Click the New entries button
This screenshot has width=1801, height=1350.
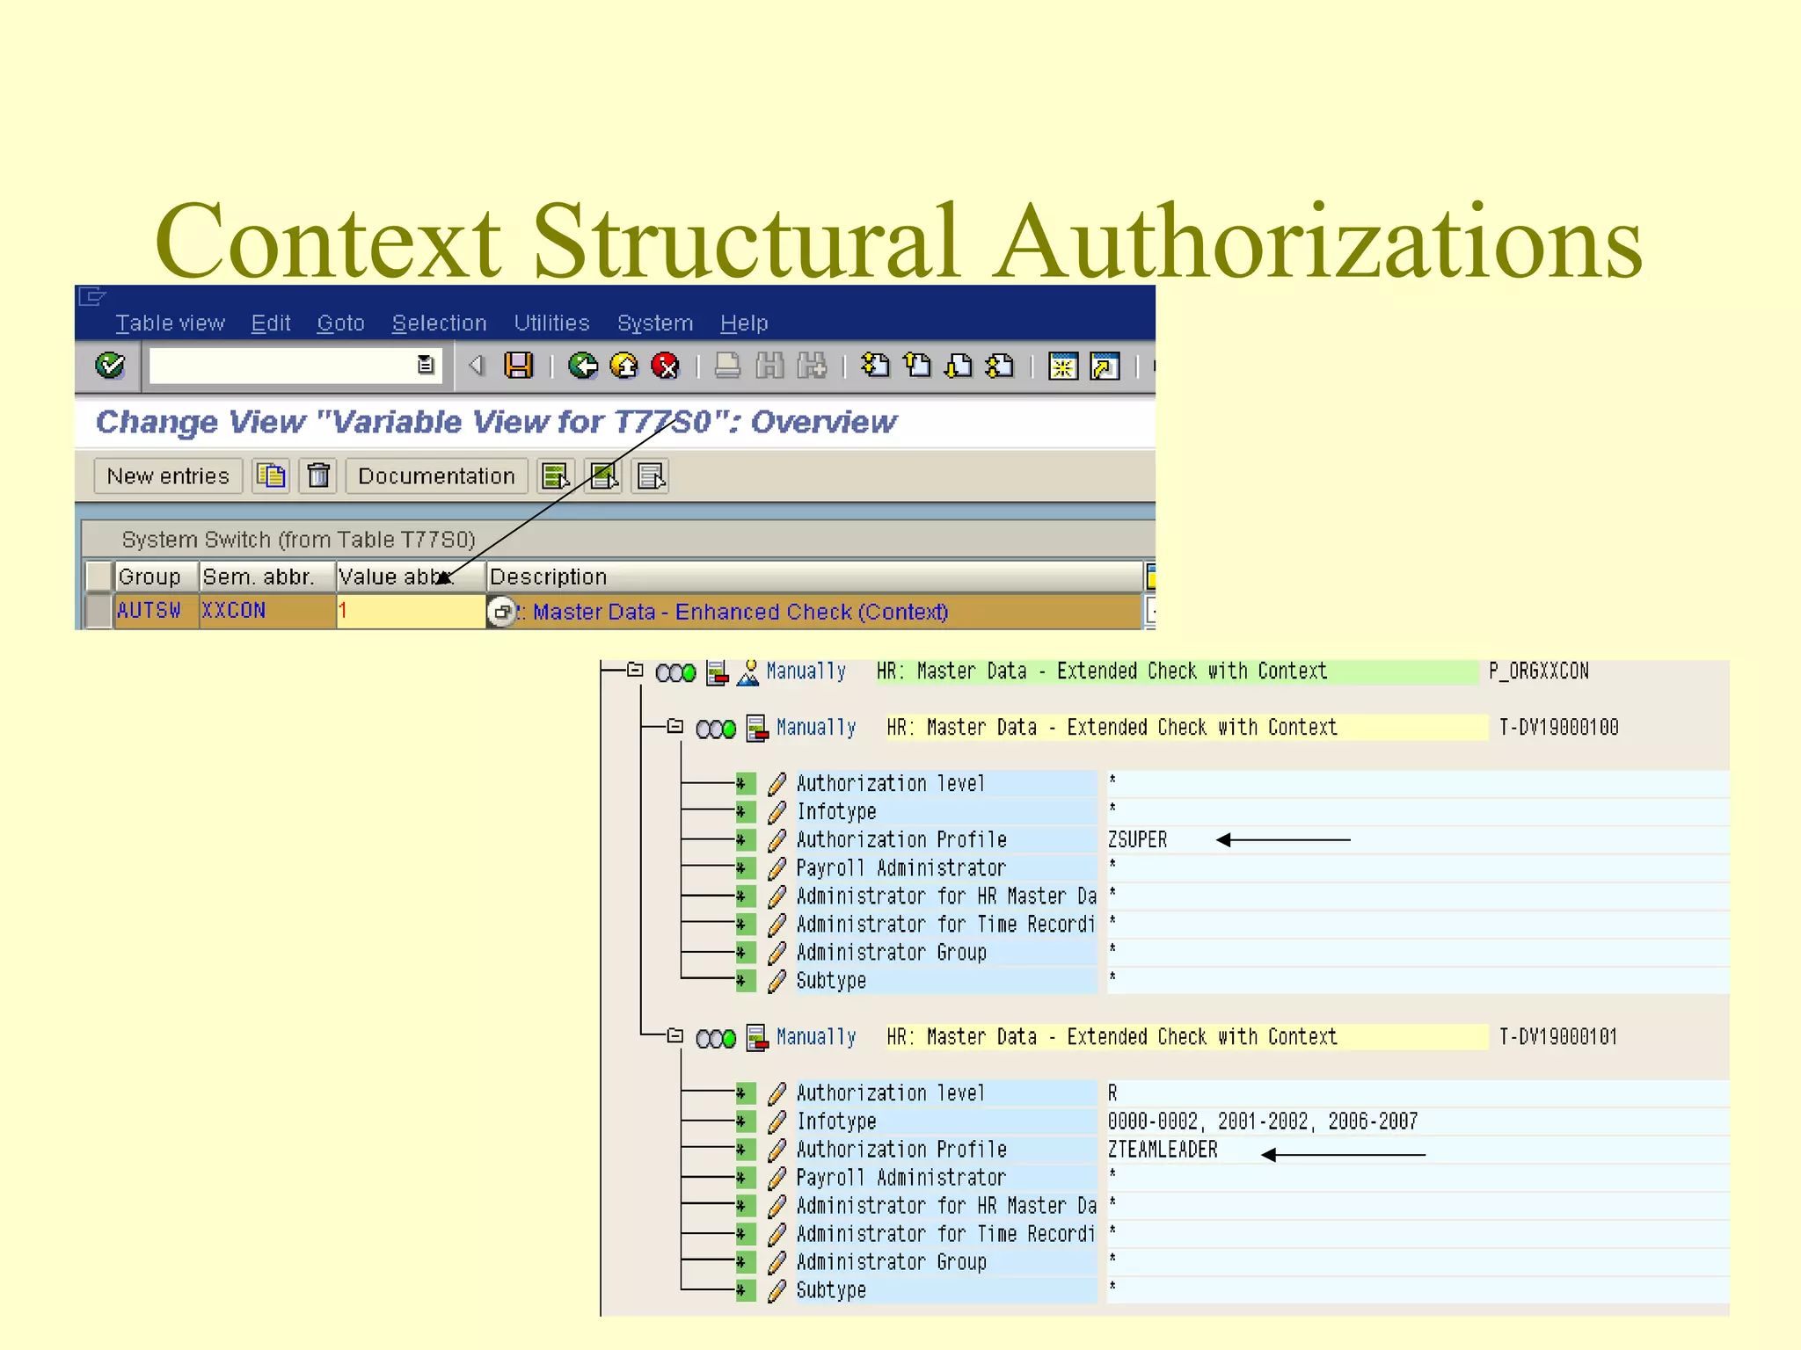(x=168, y=475)
